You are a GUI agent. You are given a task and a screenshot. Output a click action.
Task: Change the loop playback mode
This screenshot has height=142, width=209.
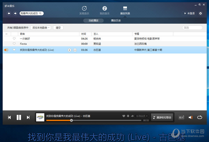(x=200, y=117)
